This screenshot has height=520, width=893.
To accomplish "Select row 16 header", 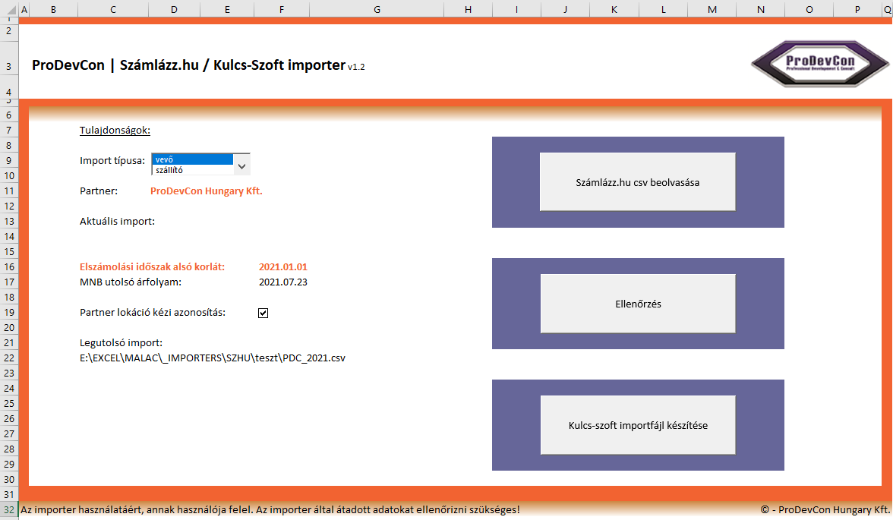I will tap(9, 266).
